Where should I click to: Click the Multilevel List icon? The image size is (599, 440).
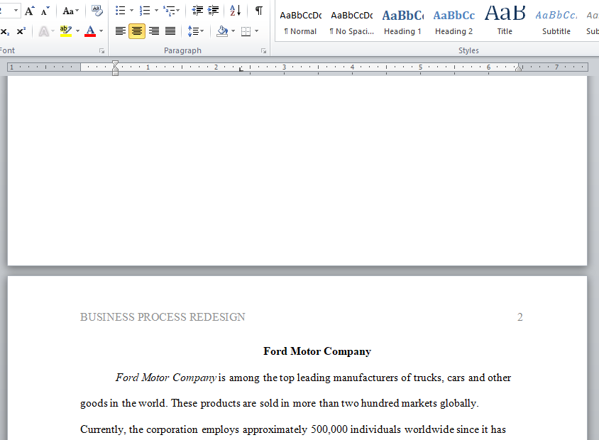pyautogui.click(x=171, y=11)
